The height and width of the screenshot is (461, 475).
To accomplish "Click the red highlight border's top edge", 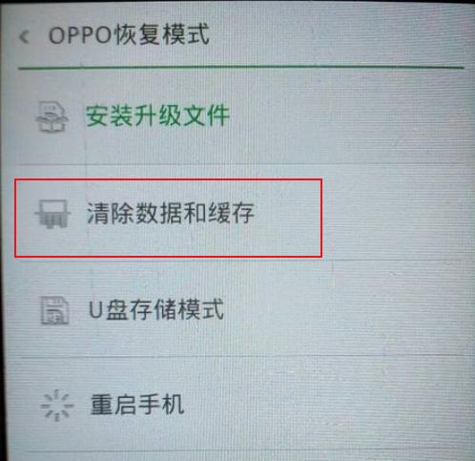I will [x=169, y=180].
